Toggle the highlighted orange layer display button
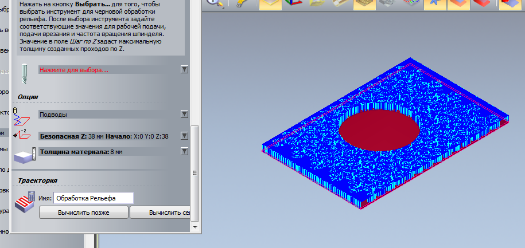This screenshot has height=248, width=525. [458, 4]
